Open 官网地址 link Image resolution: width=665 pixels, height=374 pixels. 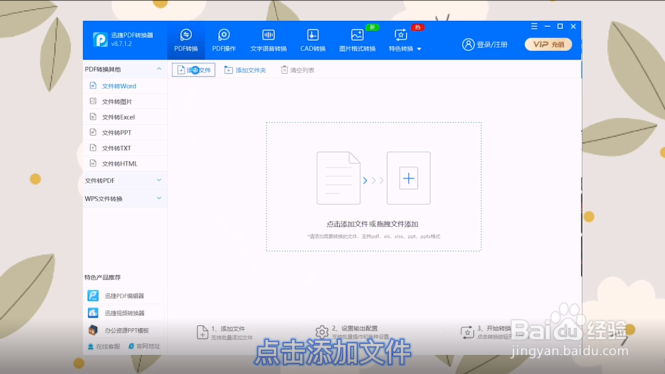click(144, 346)
